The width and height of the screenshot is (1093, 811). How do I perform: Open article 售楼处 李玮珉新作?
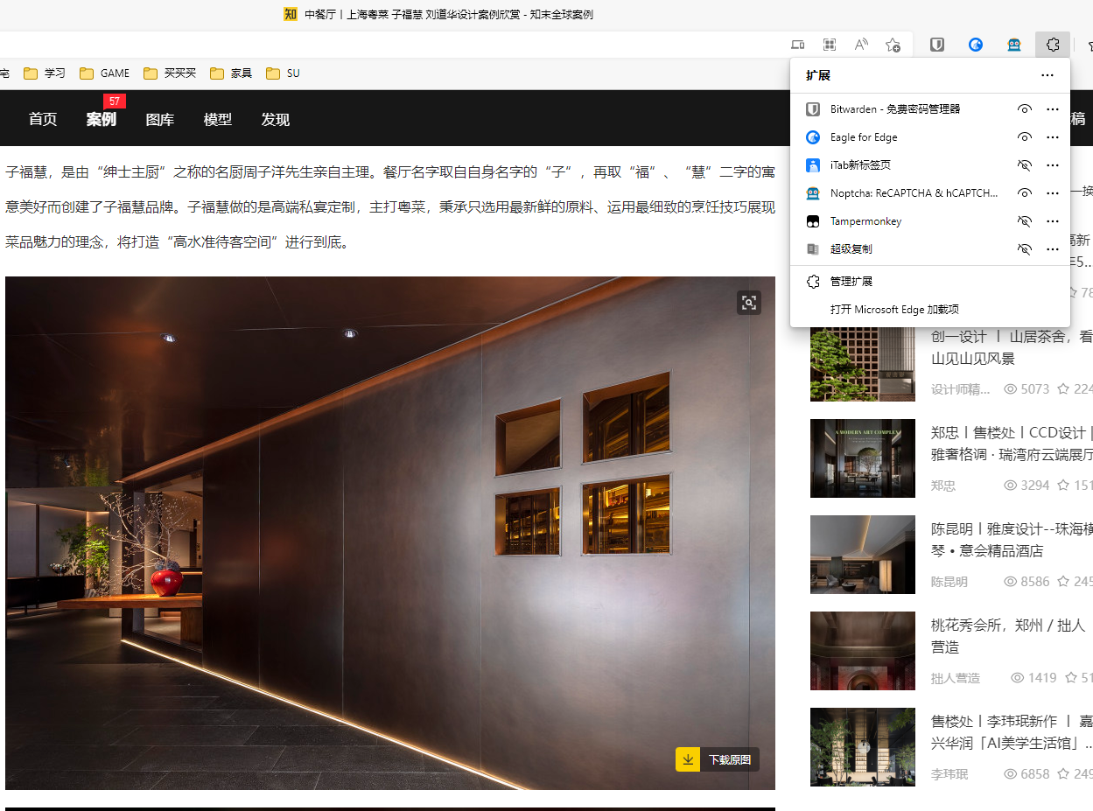click(1012, 732)
